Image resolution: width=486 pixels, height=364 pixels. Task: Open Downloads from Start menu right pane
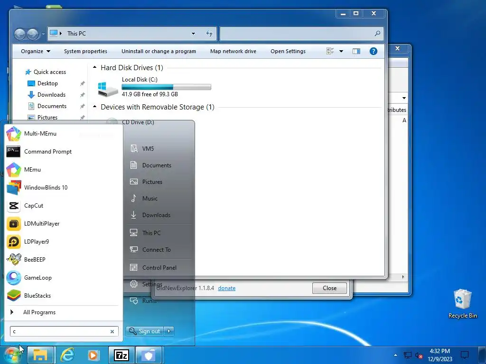point(150,215)
